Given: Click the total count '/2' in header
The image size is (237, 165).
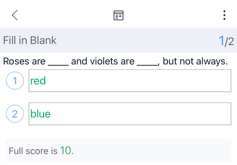Looking at the screenshot, I should tap(229, 42).
